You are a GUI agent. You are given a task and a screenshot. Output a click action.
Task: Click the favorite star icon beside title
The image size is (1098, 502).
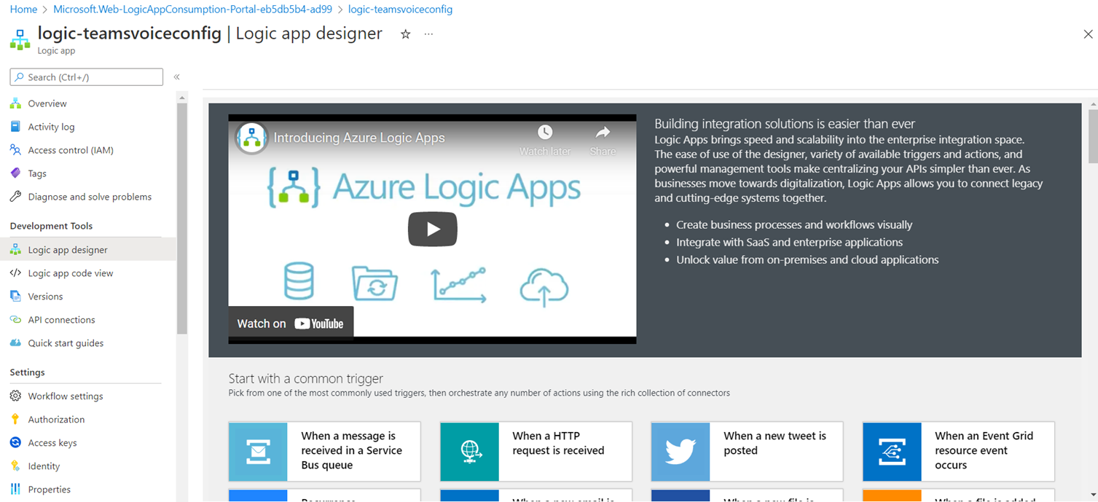point(405,34)
